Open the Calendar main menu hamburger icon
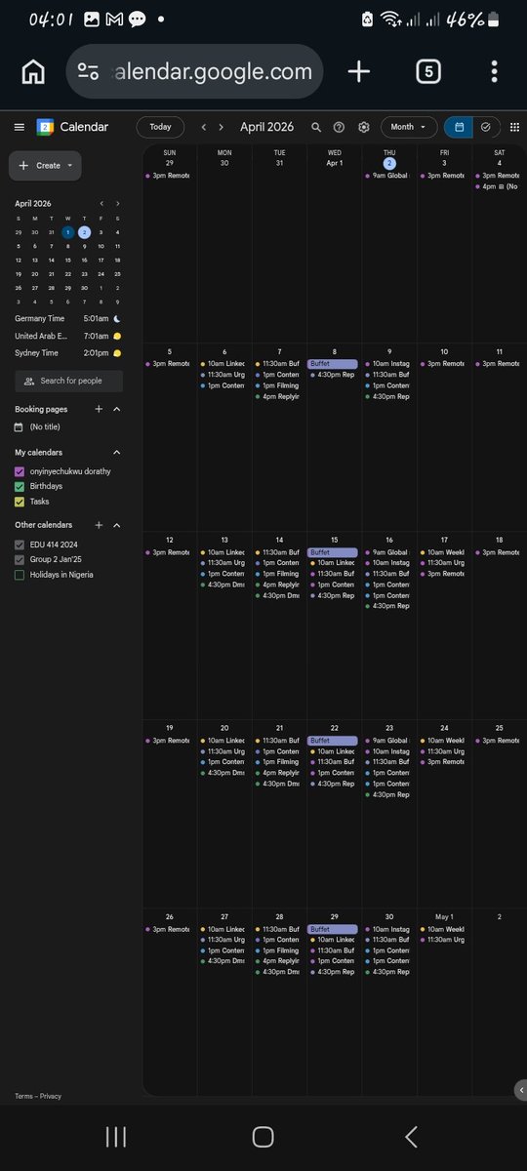The width and height of the screenshot is (527, 1171). tap(19, 127)
